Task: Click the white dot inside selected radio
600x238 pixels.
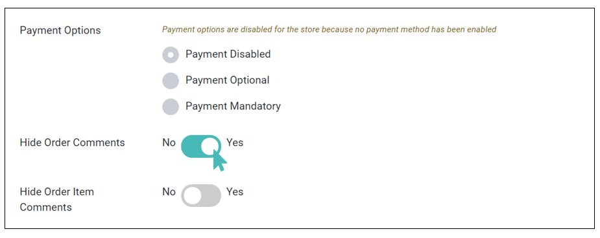Action: tap(171, 55)
